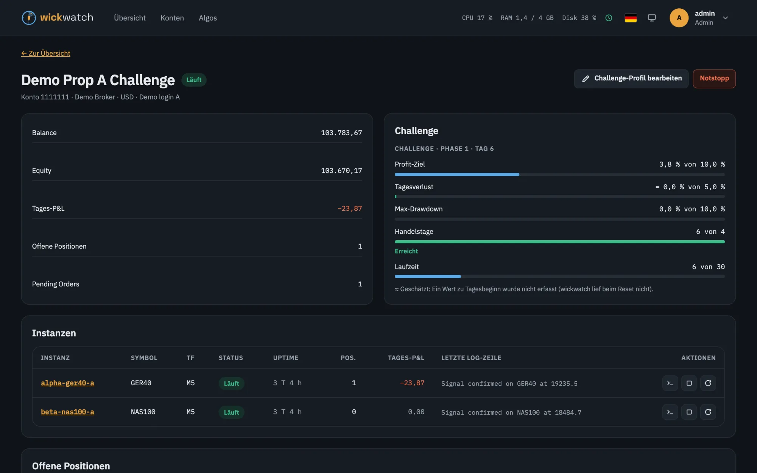The width and height of the screenshot is (757, 473).
Task: Click Challenge-Profil bearbeiten button
Action: [631, 79]
